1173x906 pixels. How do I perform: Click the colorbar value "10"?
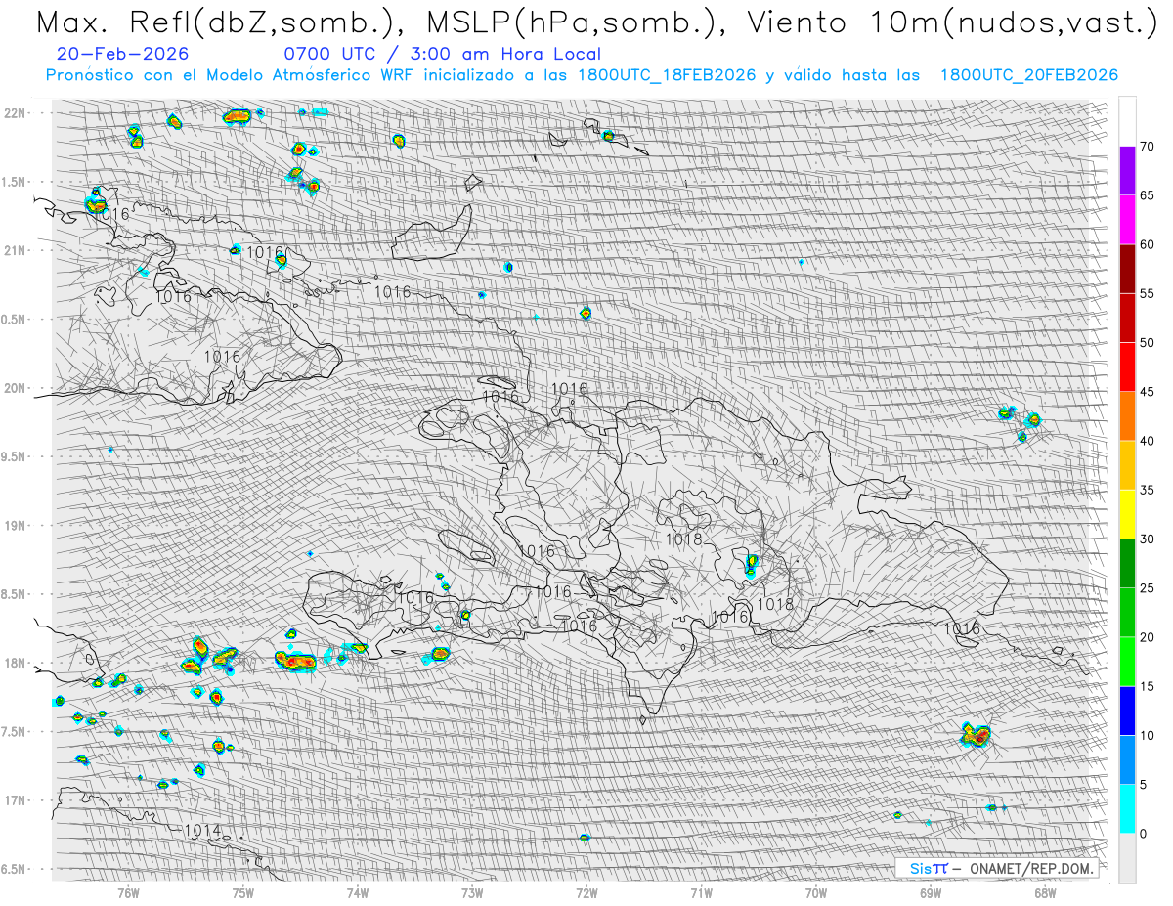pos(1147,735)
